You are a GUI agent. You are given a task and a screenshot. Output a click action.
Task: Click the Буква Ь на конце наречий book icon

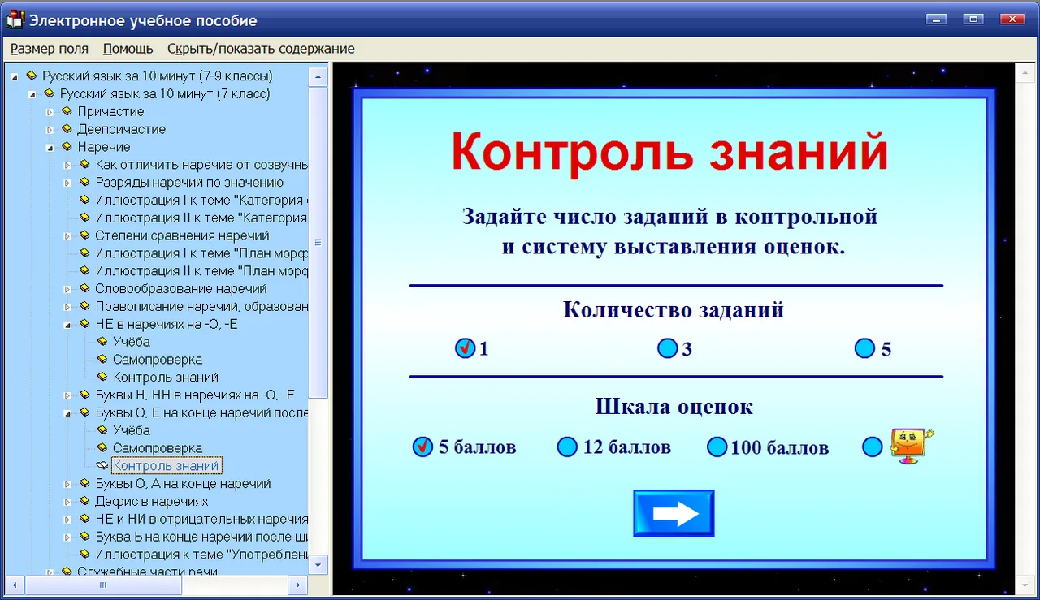coord(84,537)
